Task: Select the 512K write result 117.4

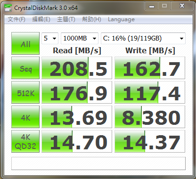Action: (x=150, y=92)
